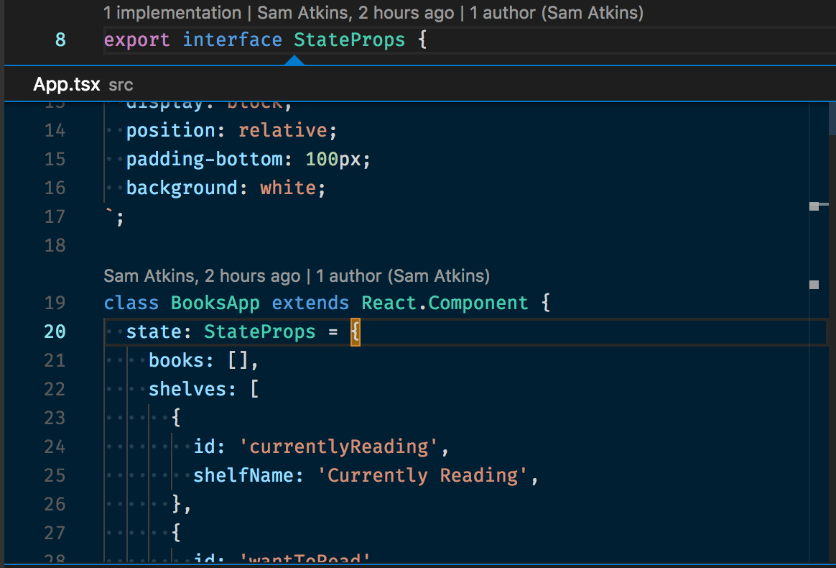Image resolution: width=836 pixels, height=568 pixels.
Task: Select the StateProps interface name on line 8
Action: [349, 40]
